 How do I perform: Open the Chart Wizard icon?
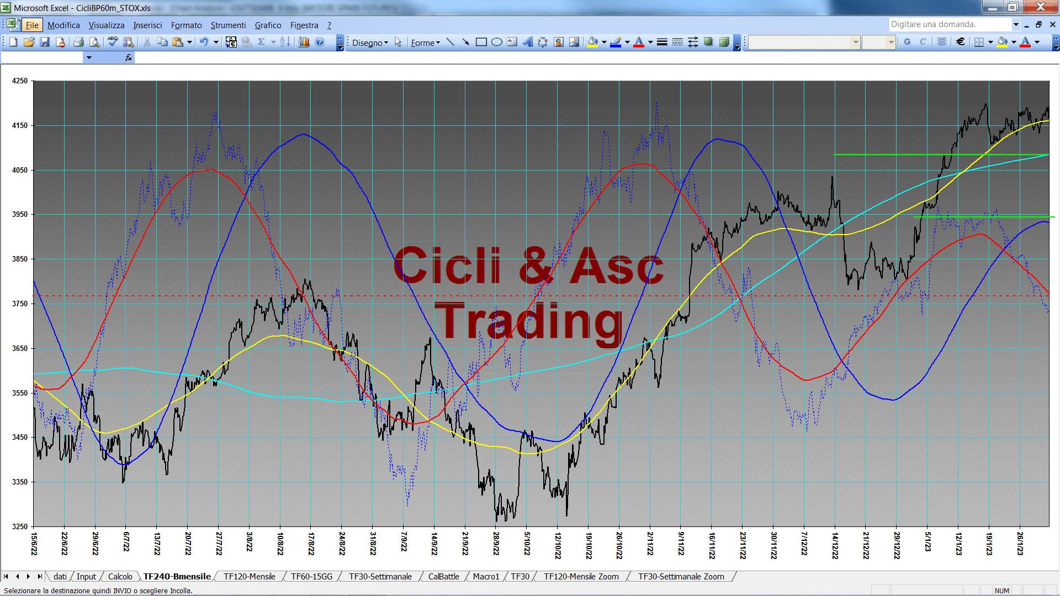304,42
